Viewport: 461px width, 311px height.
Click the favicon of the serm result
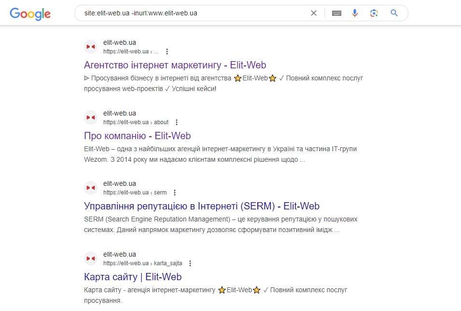(x=91, y=188)
